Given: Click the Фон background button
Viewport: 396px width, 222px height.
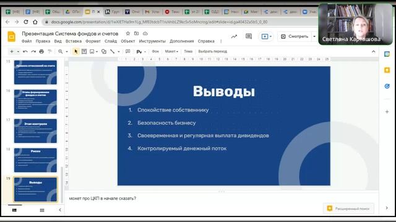Looking at the screenshot, I should pos(155,51).
